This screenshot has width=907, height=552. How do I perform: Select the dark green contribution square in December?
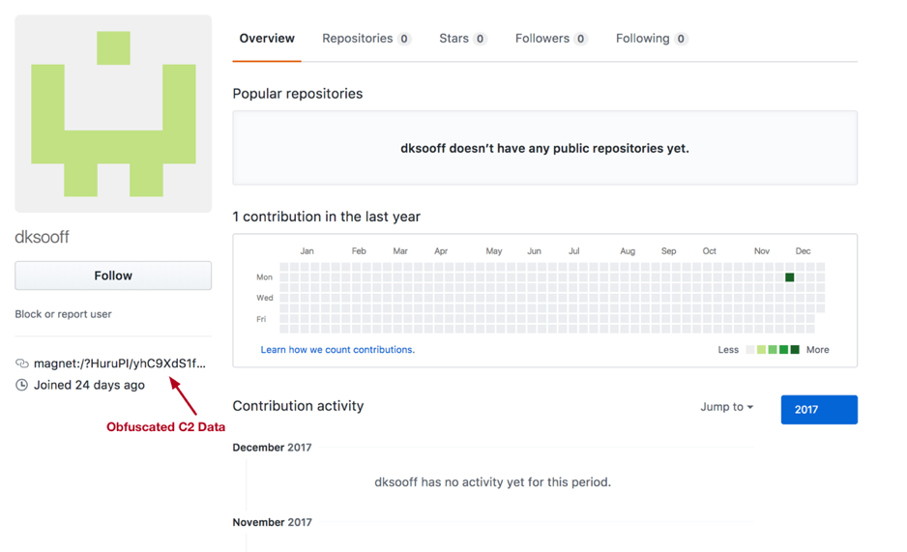click(790, 277)
